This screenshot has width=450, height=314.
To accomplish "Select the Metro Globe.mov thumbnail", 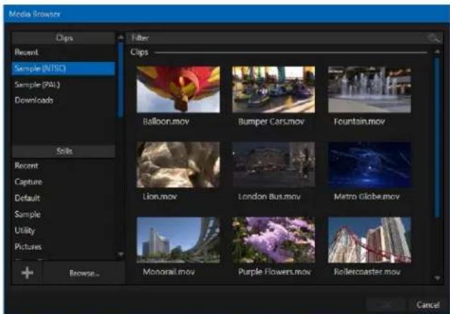I will [x=369, y=164].
